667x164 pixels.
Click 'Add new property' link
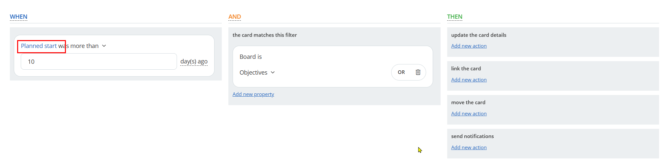point(253,94)
